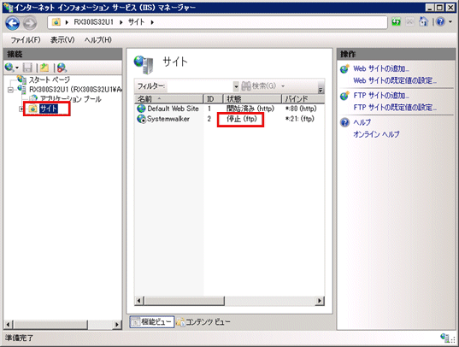Viewport: 459px width, 347px height.
Task: Open the Help question mark icon in the toolbar
Action: coord(440,21)
